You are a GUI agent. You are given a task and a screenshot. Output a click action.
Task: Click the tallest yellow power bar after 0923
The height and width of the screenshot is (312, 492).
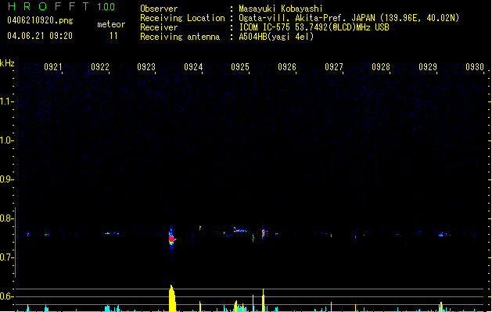[172, 298]
